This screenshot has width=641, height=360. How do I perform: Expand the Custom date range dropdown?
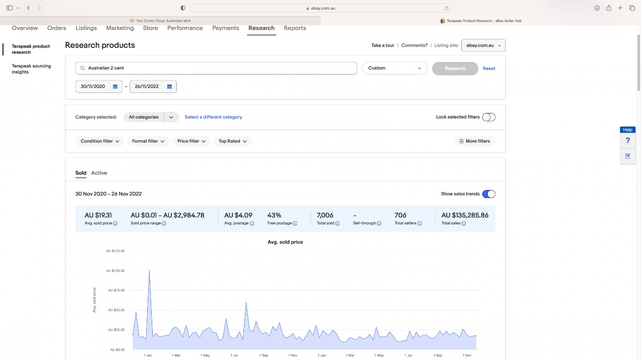pos(395,68)
